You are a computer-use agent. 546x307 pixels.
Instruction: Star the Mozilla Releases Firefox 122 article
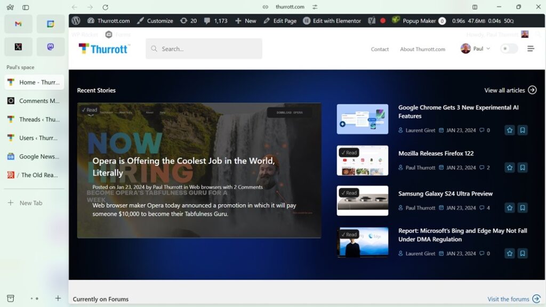[x=509, y=167]
